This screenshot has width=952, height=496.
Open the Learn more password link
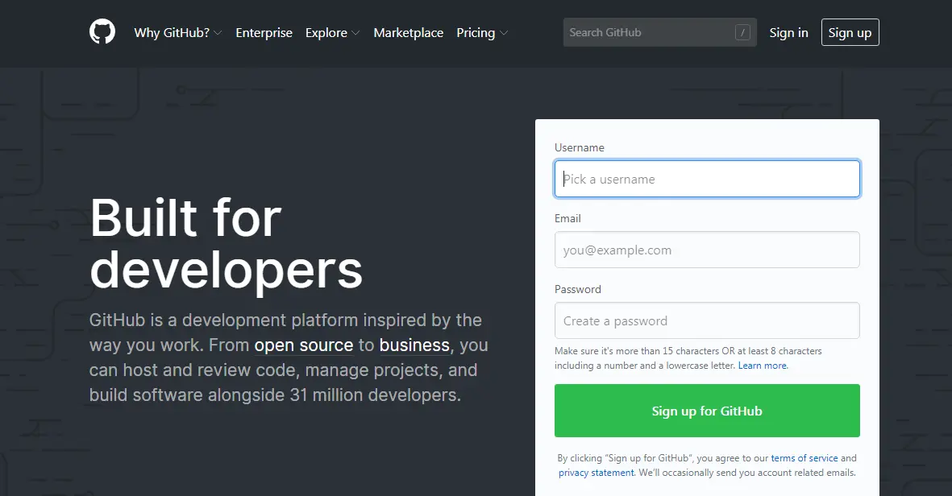(763, 366)
